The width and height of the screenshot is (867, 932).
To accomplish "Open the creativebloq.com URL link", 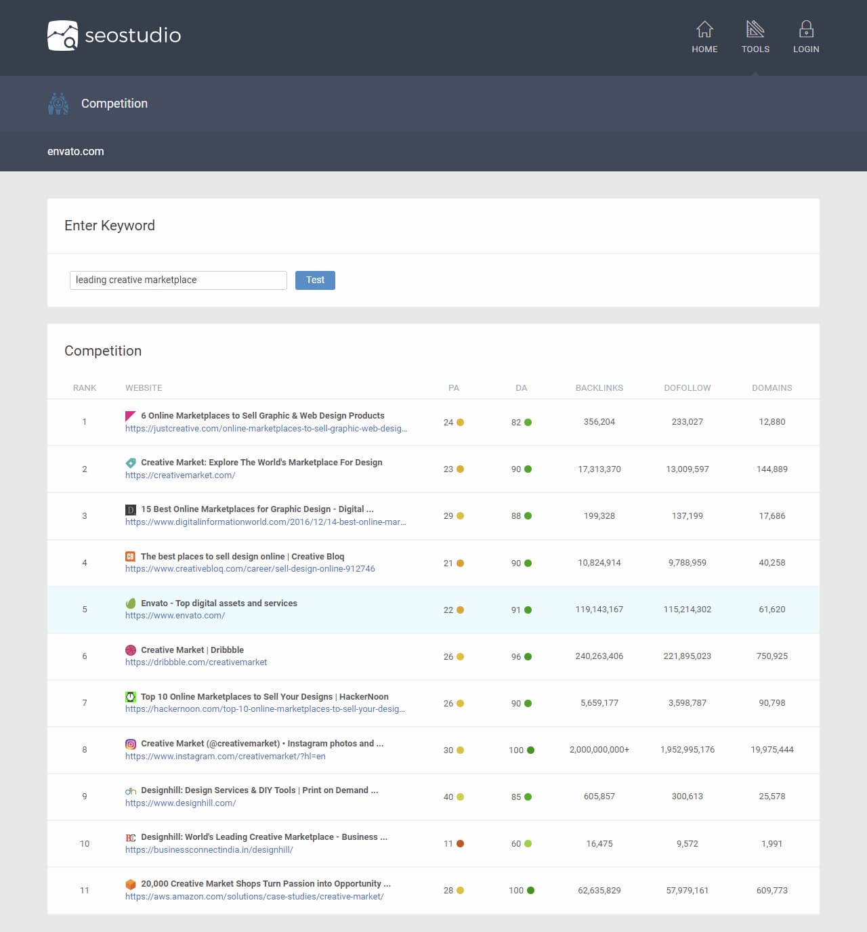I will (250, 569).
